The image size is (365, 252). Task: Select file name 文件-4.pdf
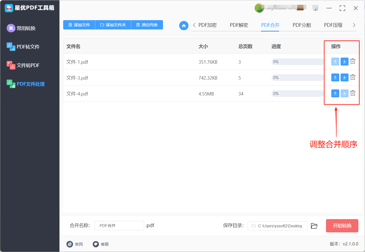pos(77,94)
